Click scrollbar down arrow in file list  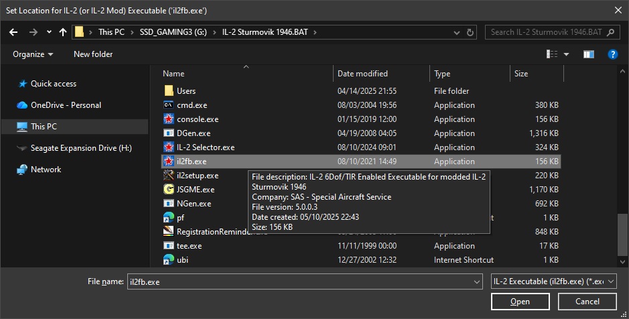coord(622,261)
